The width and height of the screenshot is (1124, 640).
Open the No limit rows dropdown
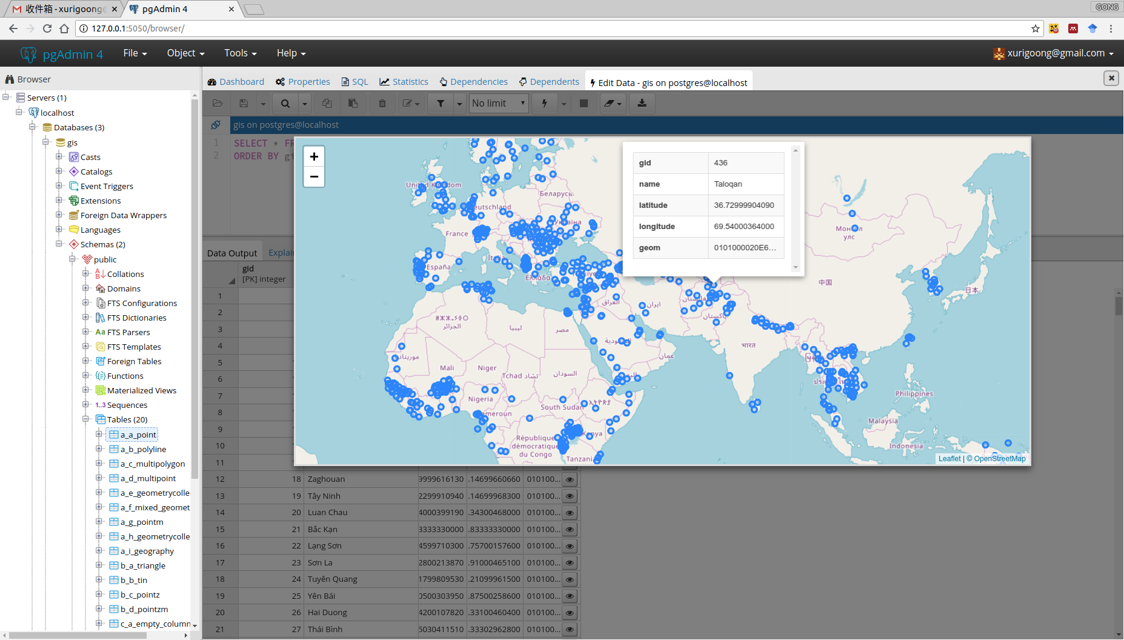point(499,104)
